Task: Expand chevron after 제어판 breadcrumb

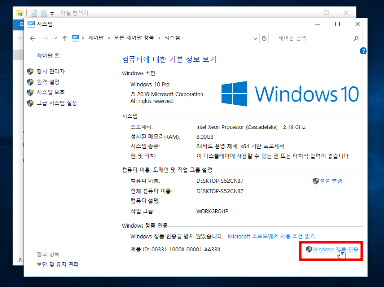Action: click(109, 38)
